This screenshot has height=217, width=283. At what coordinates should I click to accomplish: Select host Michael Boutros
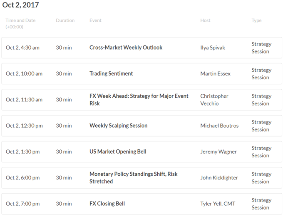[x=219, y=126]
